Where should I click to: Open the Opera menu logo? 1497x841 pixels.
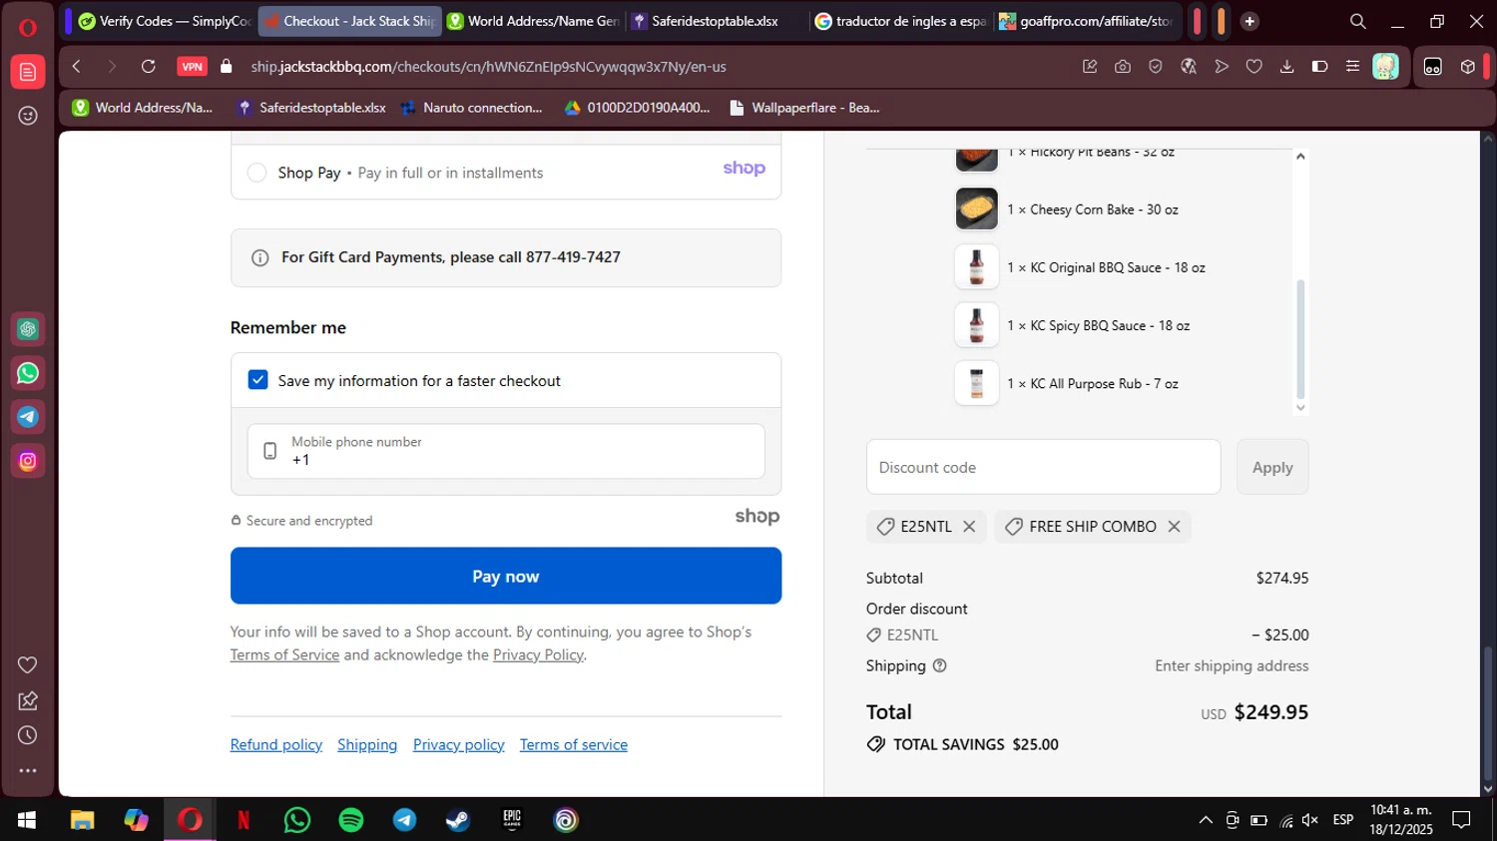tap(28, 27)
